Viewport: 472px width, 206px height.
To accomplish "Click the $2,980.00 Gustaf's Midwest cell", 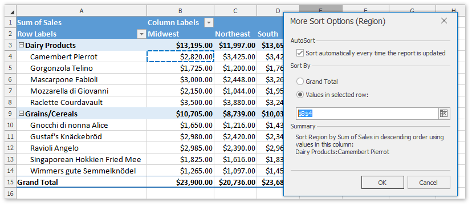I will click(180, 137).
